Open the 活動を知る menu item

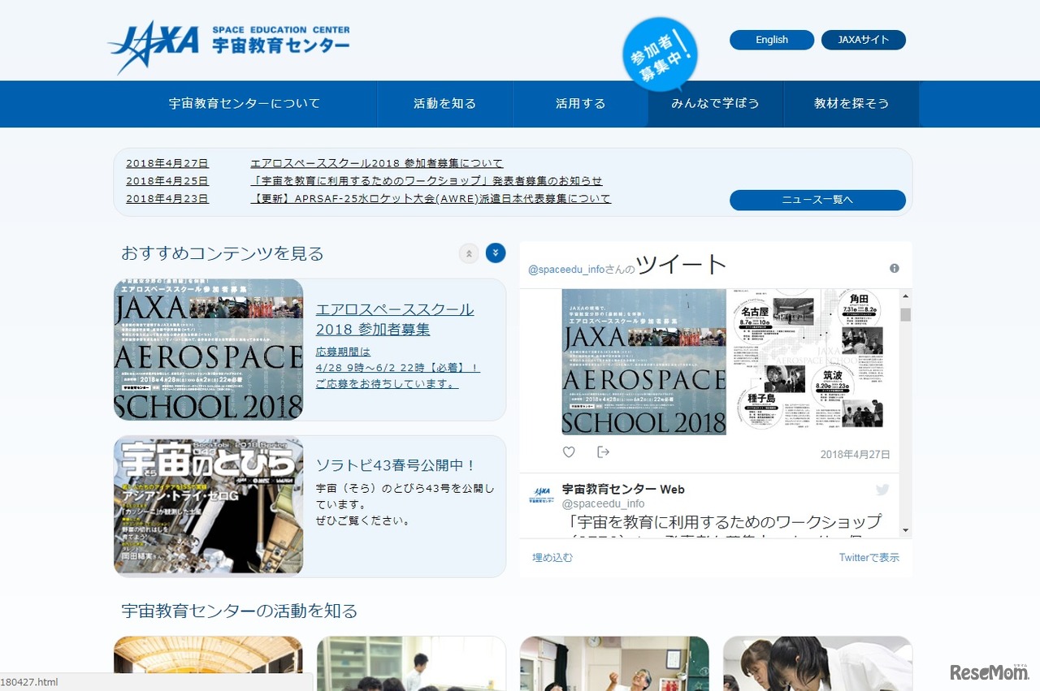tap(445, 104)
